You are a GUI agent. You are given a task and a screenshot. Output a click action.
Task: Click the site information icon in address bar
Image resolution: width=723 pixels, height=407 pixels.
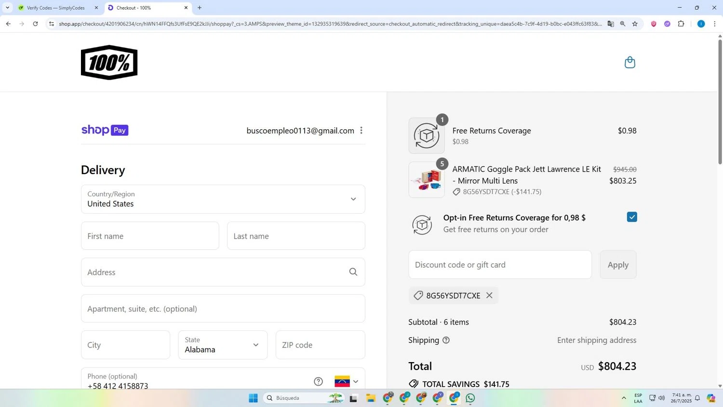click(x=52, y=24)
